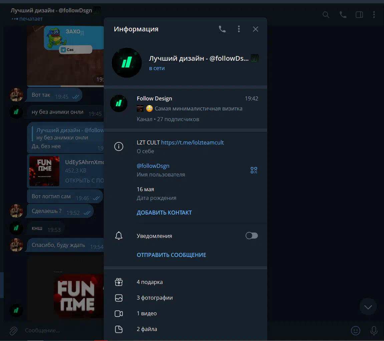Open the 2 файла shared files

(x=147, y=329)
